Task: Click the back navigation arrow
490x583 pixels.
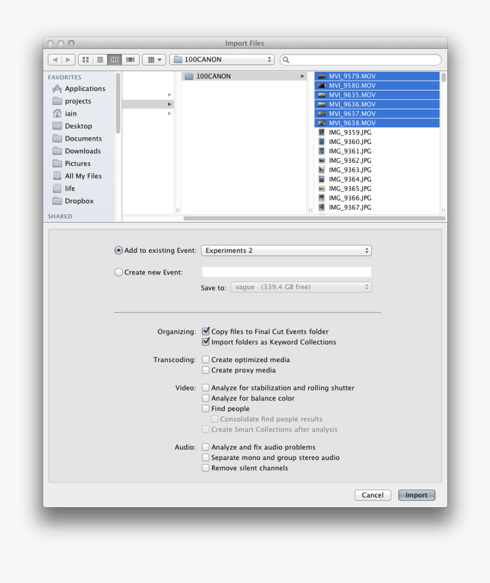Action: click(55, 59)
